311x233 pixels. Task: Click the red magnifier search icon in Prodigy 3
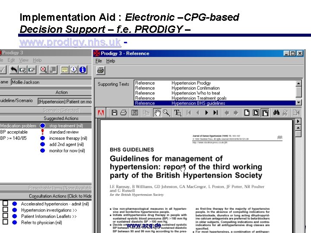43,70
